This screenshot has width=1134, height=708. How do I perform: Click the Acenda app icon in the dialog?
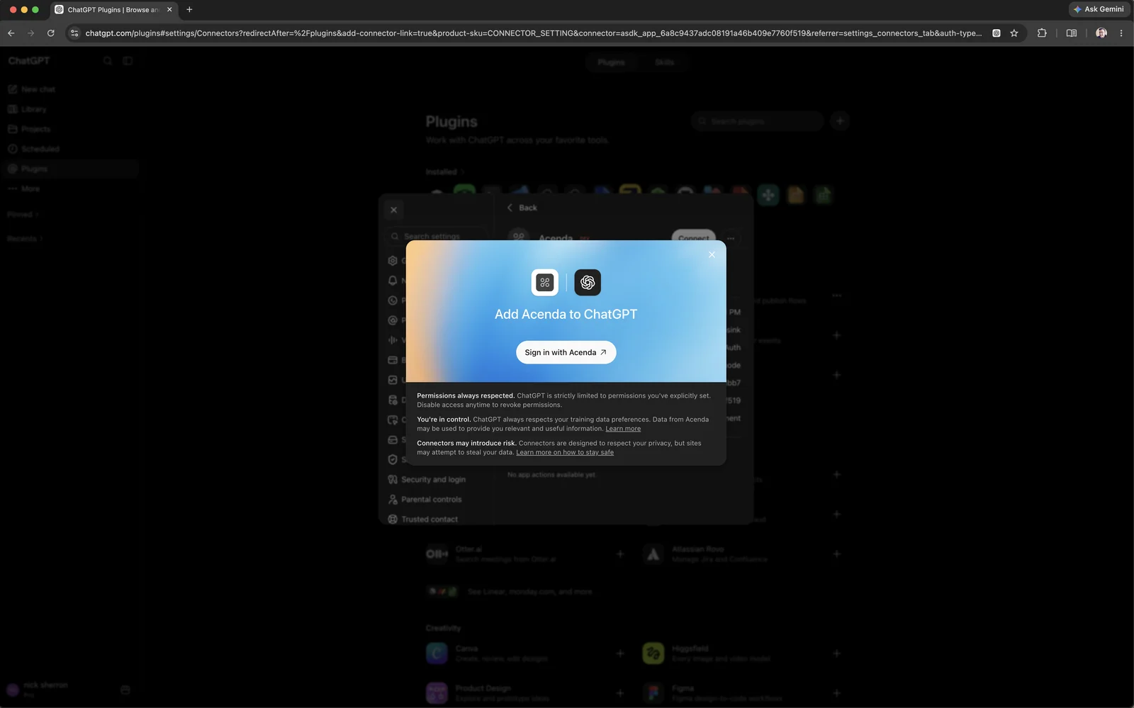[545, 282]
